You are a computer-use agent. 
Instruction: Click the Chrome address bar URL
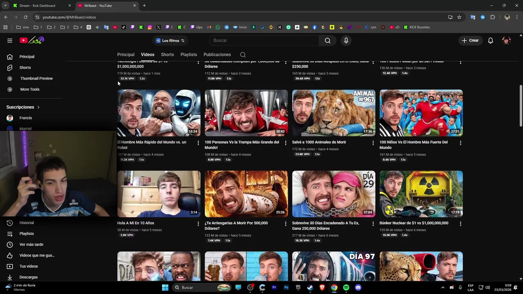(x=69, y=17)
